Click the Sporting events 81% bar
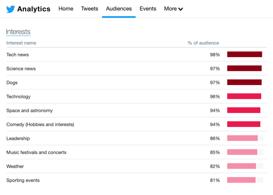Screen dimensions: 273x195 coord(241,180)
